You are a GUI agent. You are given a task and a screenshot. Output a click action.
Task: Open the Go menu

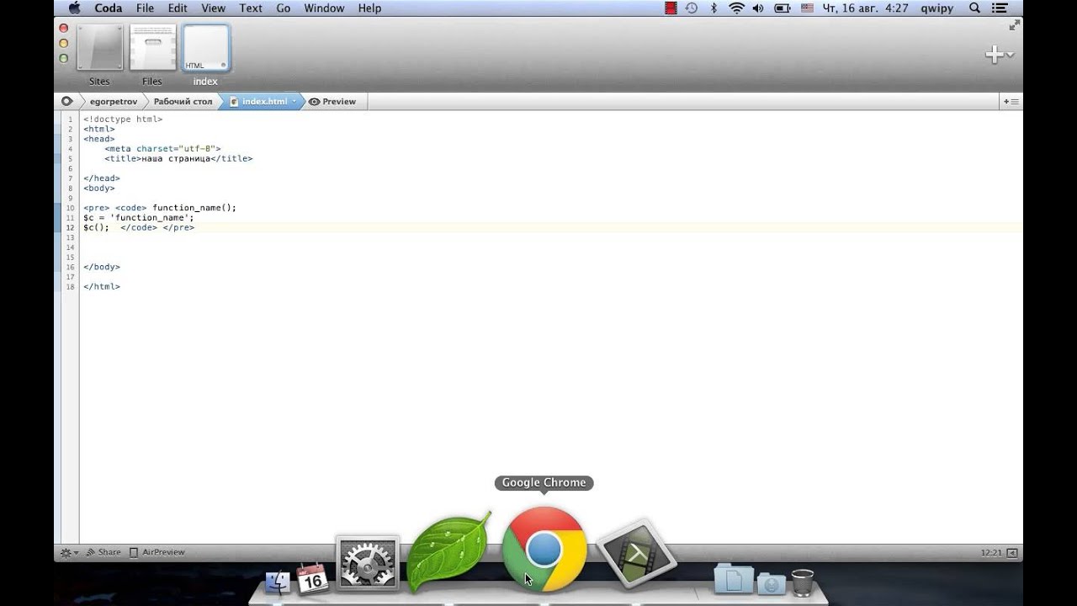pos(284,8)
